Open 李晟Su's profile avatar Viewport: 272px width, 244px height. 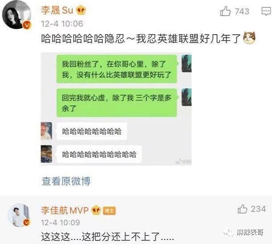(x=17, y=15)
